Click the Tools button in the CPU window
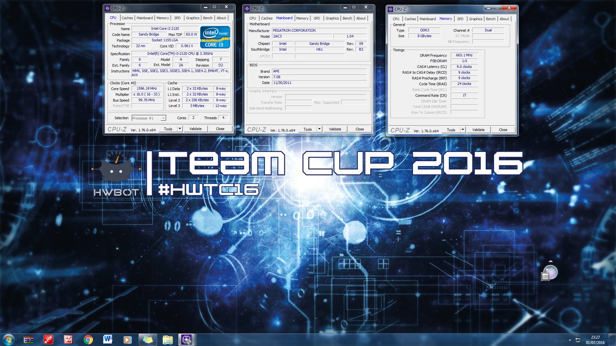 [168, 129]
